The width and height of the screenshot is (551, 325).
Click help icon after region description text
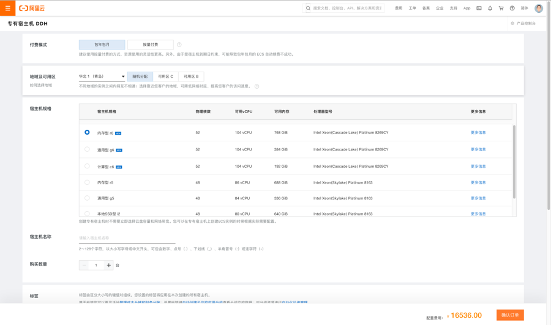tap(257, 86)
